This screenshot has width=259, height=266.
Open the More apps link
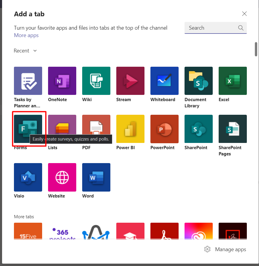pos(26,35)
